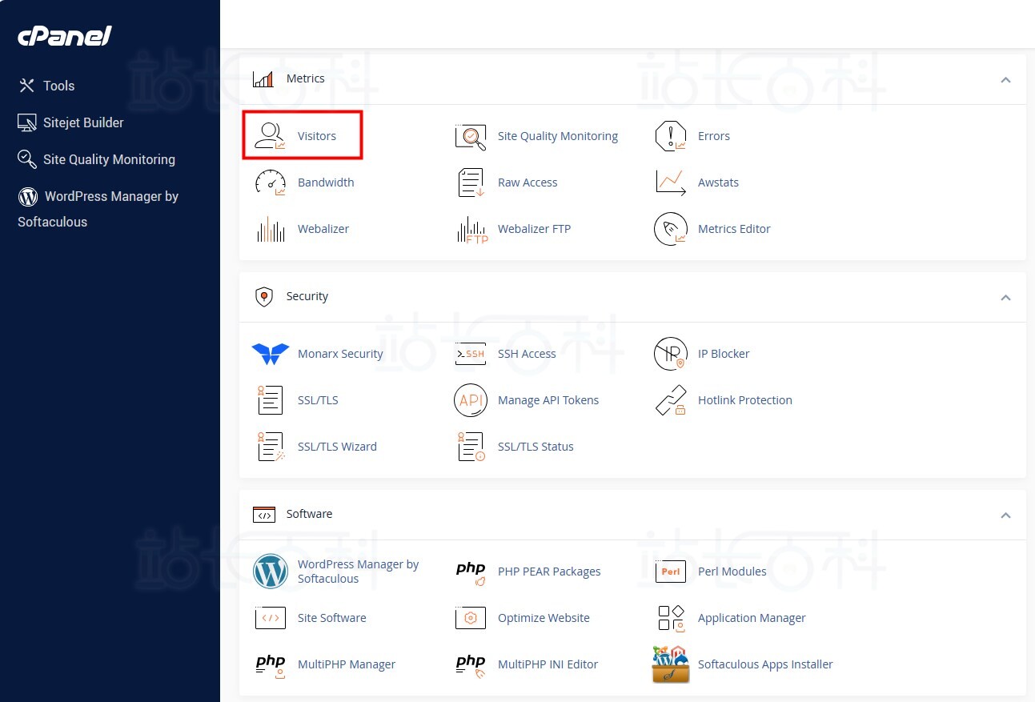Open the Monarx Security butterfly icon

point(271,354)
